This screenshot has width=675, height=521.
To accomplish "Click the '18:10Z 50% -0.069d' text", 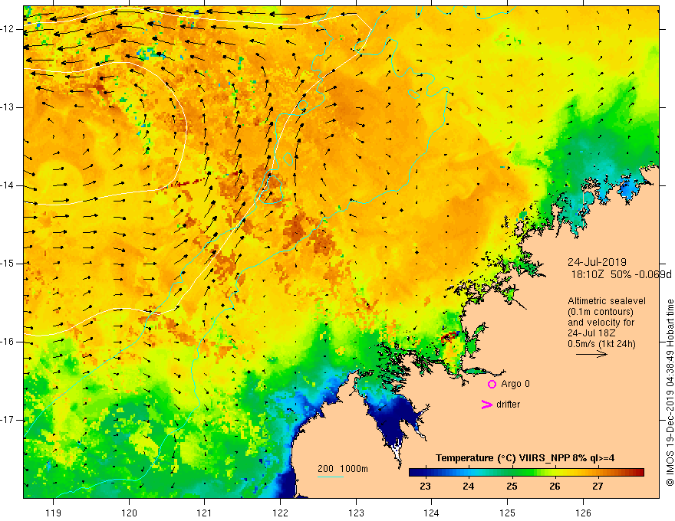I will point(621,275).
